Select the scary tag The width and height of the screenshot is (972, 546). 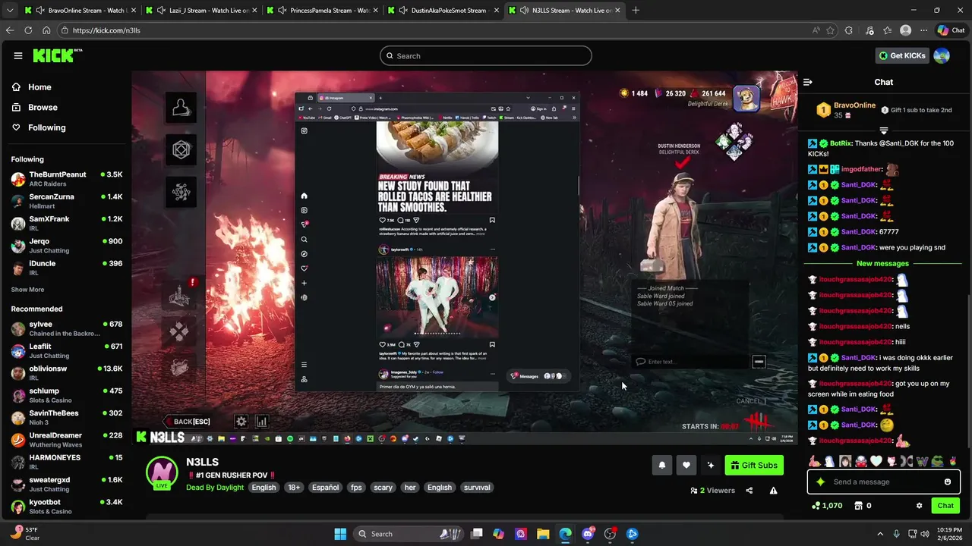click(x=383, y=488)
